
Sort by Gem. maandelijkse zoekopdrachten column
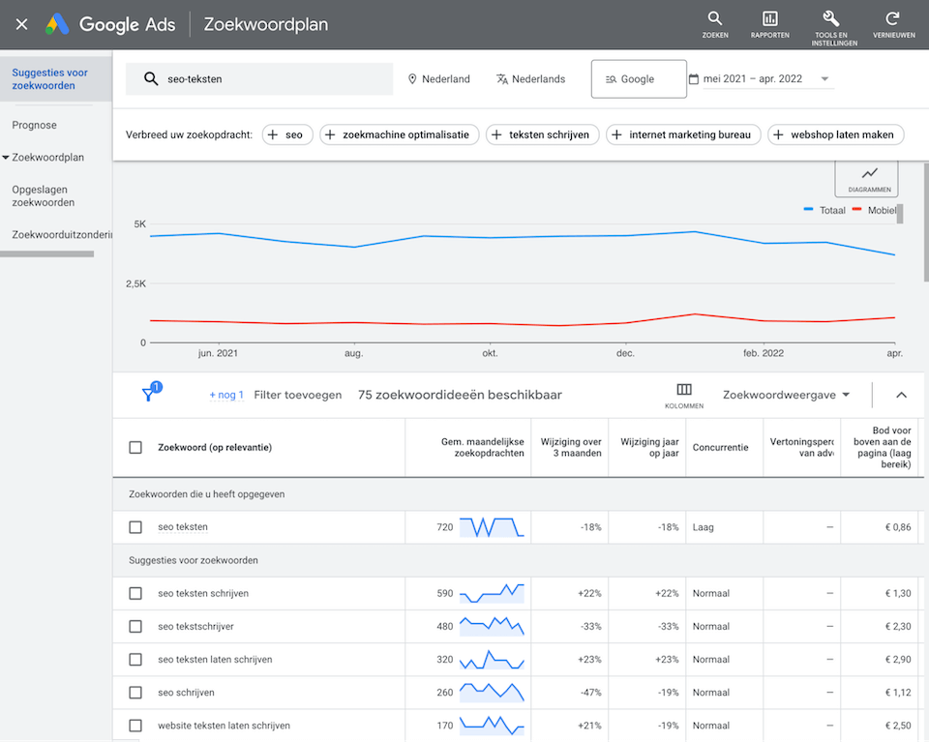(x=482, y=447)
